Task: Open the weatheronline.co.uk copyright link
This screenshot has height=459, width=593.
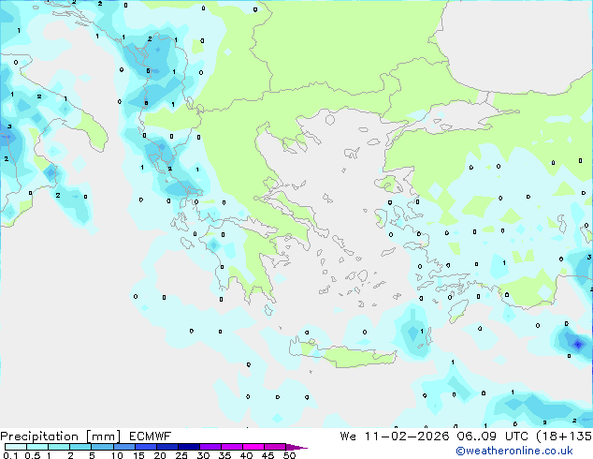Action: click(514, 451)
